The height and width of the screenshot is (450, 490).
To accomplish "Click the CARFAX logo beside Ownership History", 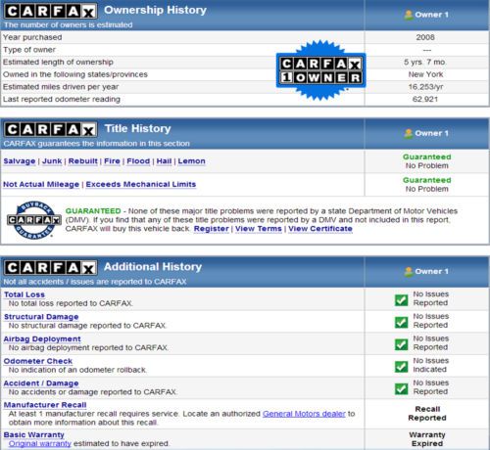I will click(51, 11).
